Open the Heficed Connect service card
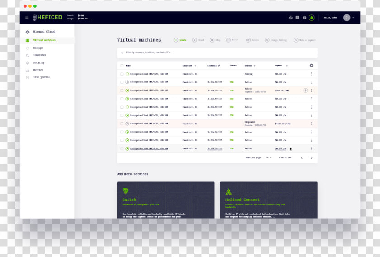The image size is (380, 257). [x=269, y=200]
